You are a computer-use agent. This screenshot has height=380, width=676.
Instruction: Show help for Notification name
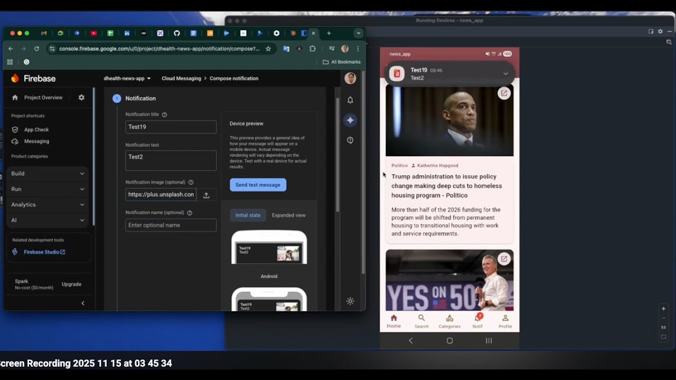click(190, 213)
